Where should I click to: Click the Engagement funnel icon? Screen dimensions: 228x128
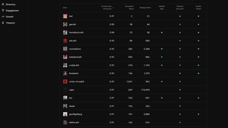click(3, 10)
